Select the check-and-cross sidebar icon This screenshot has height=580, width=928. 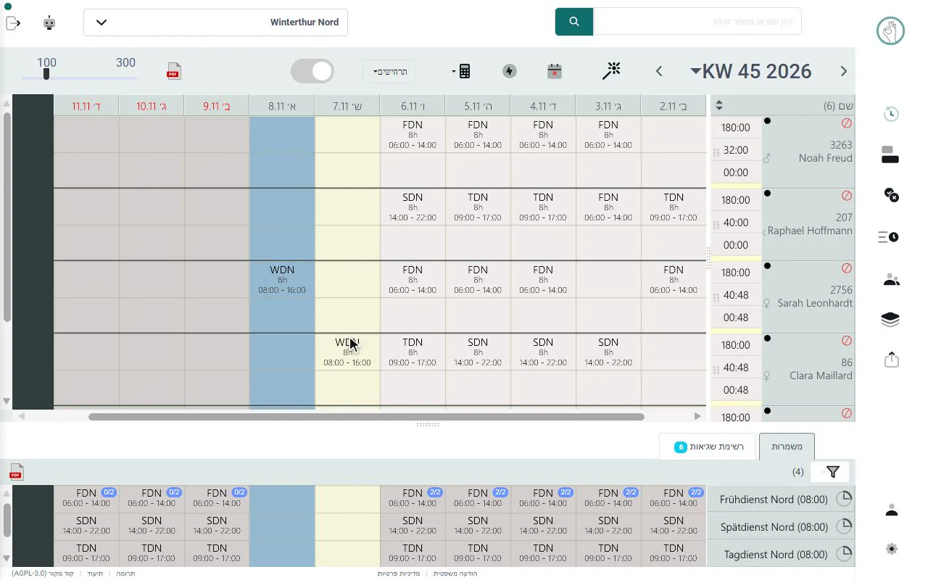coord(892,194)
